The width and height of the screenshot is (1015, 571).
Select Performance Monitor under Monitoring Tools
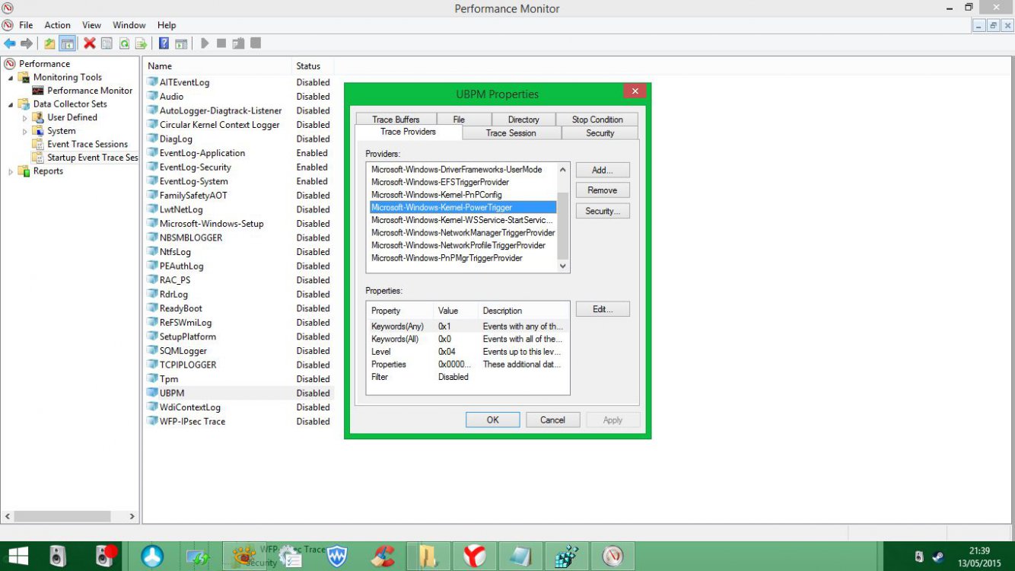pos(90,91)
